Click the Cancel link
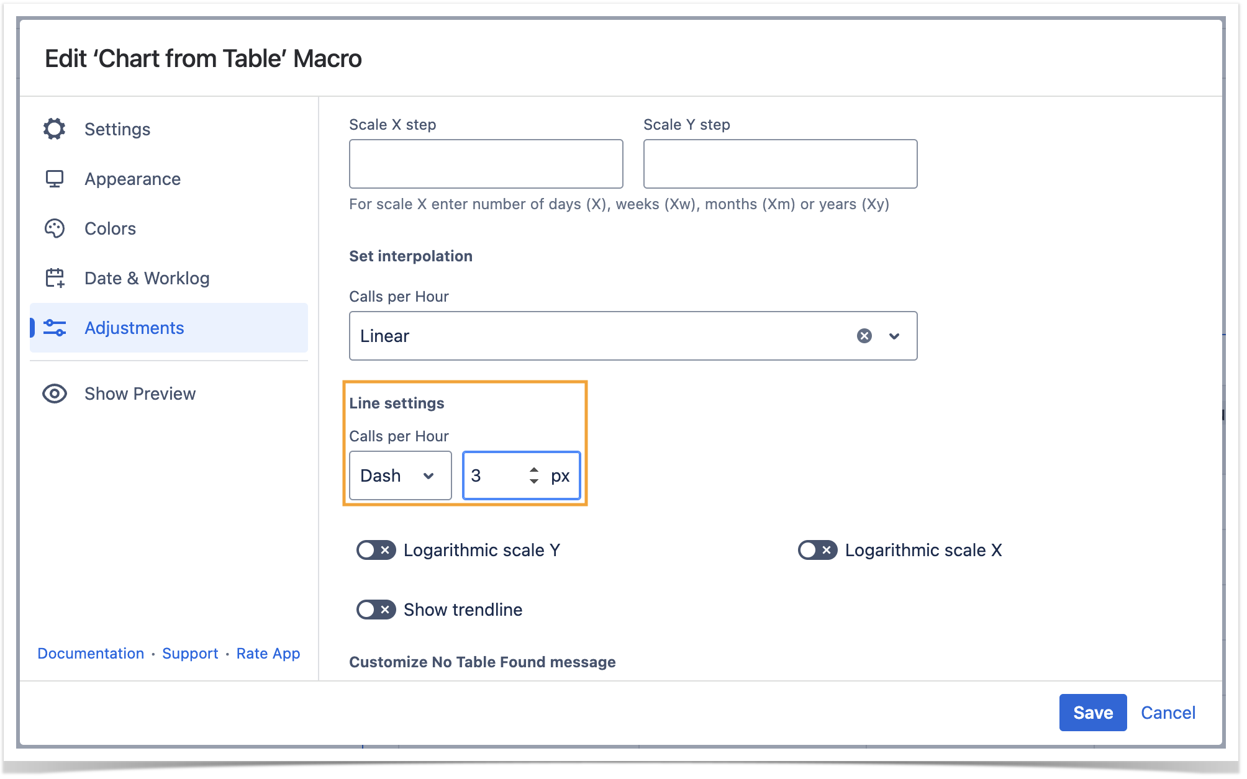 [x=1168, y=713]
